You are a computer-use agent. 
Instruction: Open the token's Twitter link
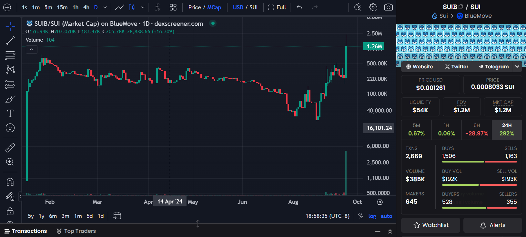456,67
